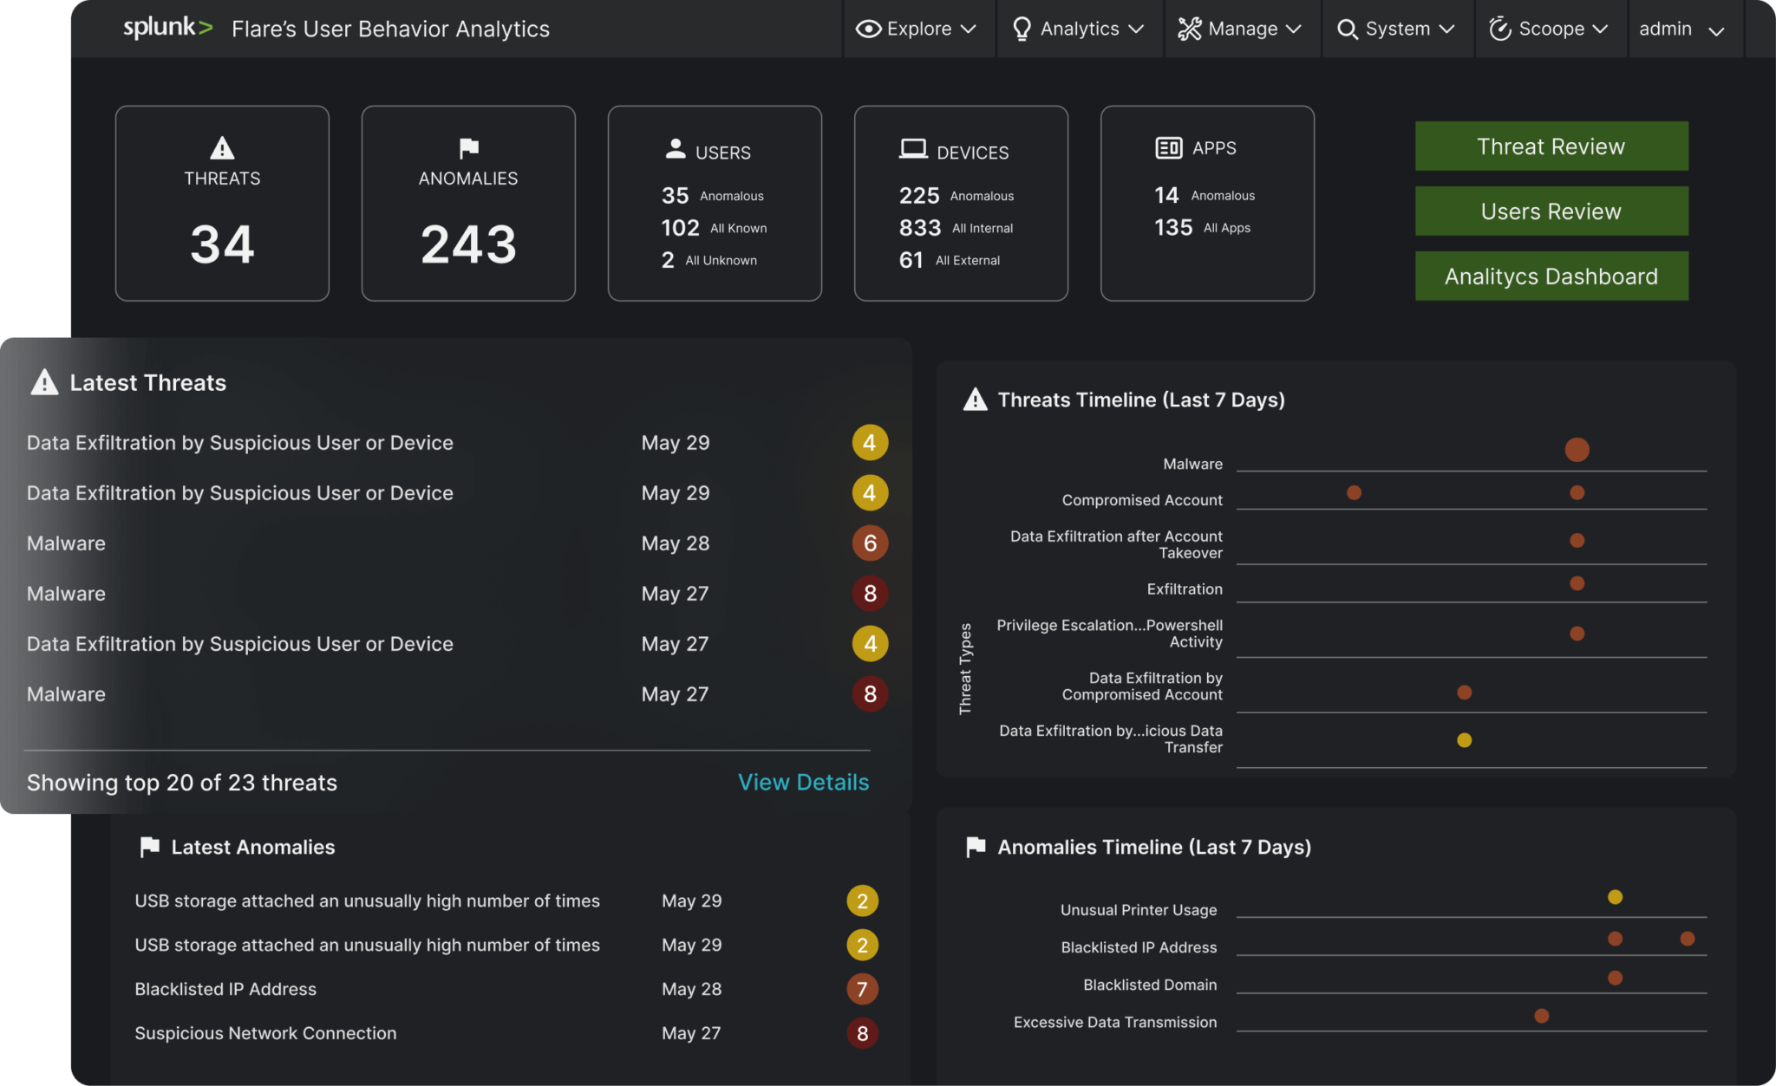This screenshot has width=1776, height=1086.
Task: Click the Apps window icon
Action: (1168, 148)
